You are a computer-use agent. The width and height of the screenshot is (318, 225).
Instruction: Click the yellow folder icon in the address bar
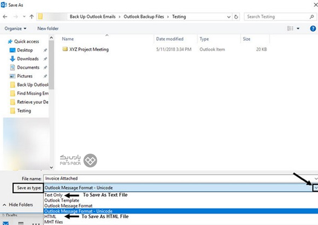pyautogui.click(x=40, y=16)
